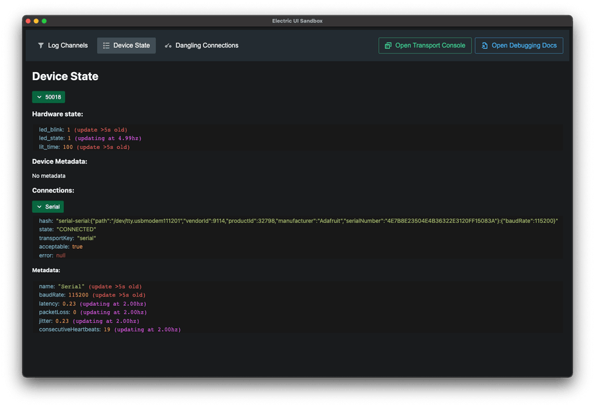The width and height of the screenshot is (595, 407).
Task: Click the green Serial label
Action: (52, 207)
